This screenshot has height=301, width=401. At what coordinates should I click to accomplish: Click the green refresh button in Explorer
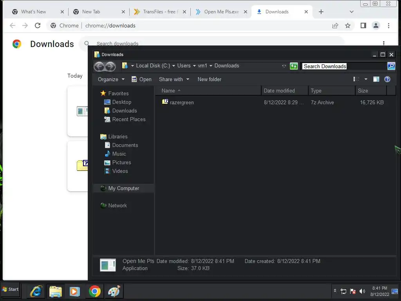click(294, 66)
